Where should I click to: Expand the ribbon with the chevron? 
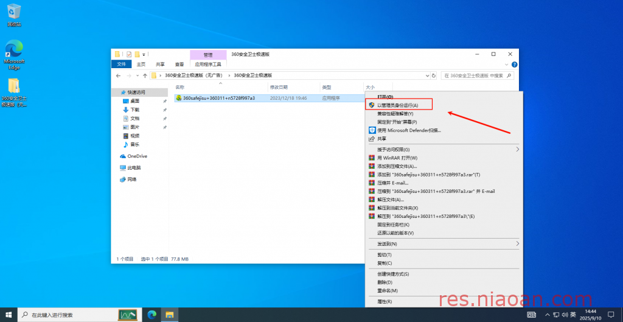(x=507, y=65)
